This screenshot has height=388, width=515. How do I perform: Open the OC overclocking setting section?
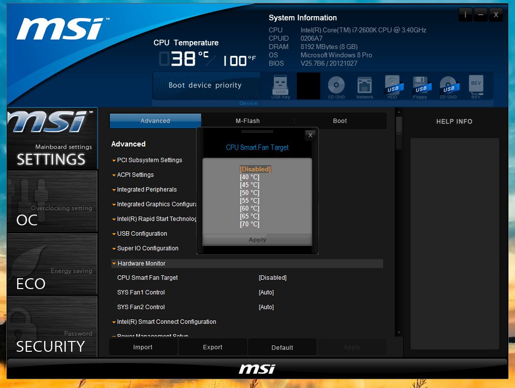tap(52, 201)
